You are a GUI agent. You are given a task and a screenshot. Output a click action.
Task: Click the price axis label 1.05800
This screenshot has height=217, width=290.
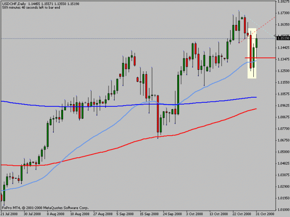[284, 152]
